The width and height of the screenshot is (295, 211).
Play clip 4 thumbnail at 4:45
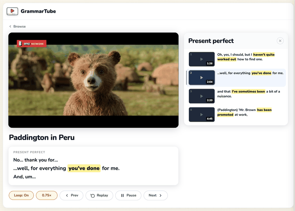202,115
